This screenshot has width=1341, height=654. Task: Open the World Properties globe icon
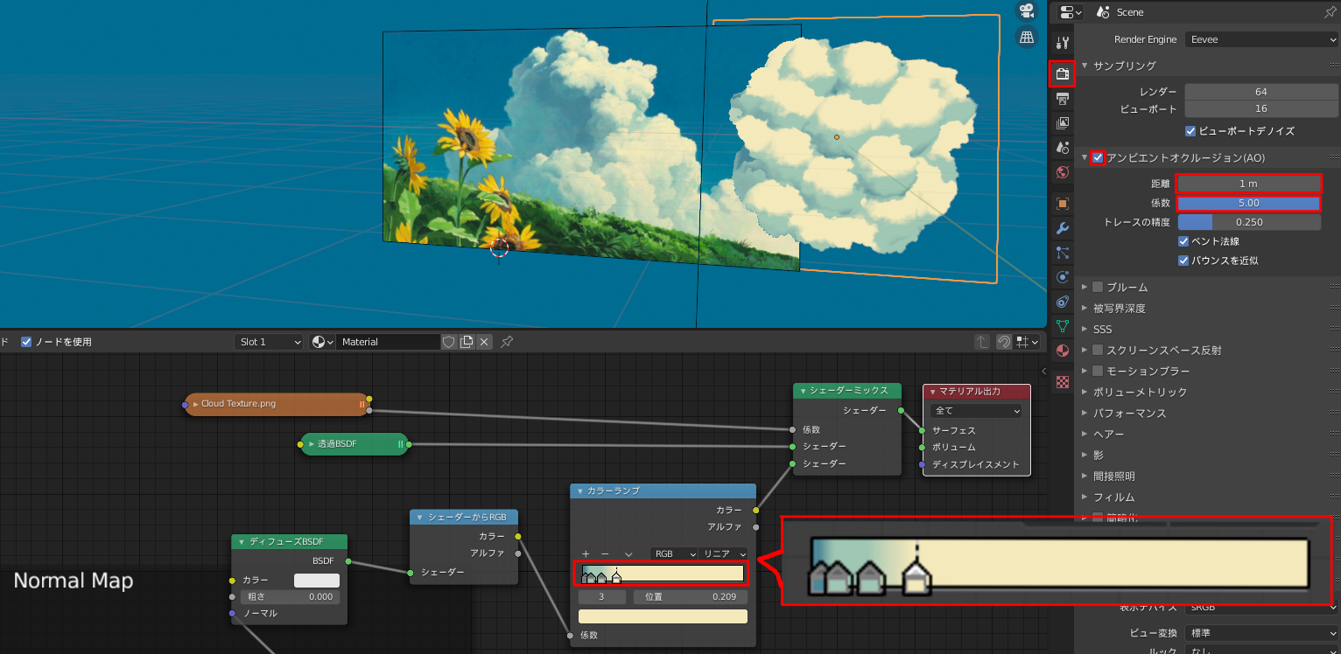1062,171
